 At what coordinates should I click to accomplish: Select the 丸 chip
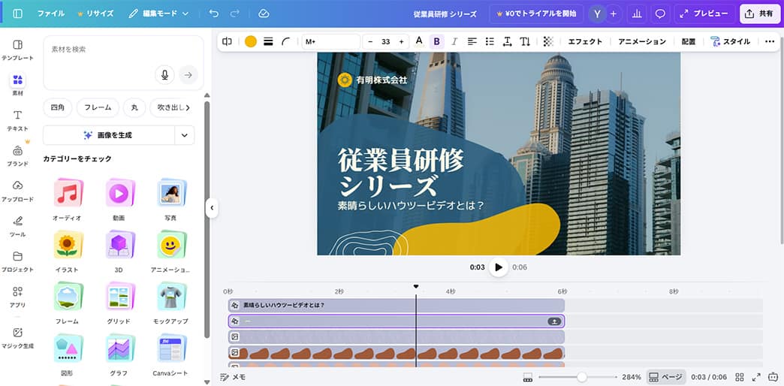click(x=134, y=107)
